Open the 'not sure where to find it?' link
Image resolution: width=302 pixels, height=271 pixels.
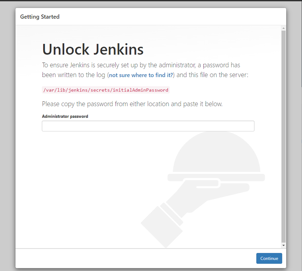pos(141,75)
